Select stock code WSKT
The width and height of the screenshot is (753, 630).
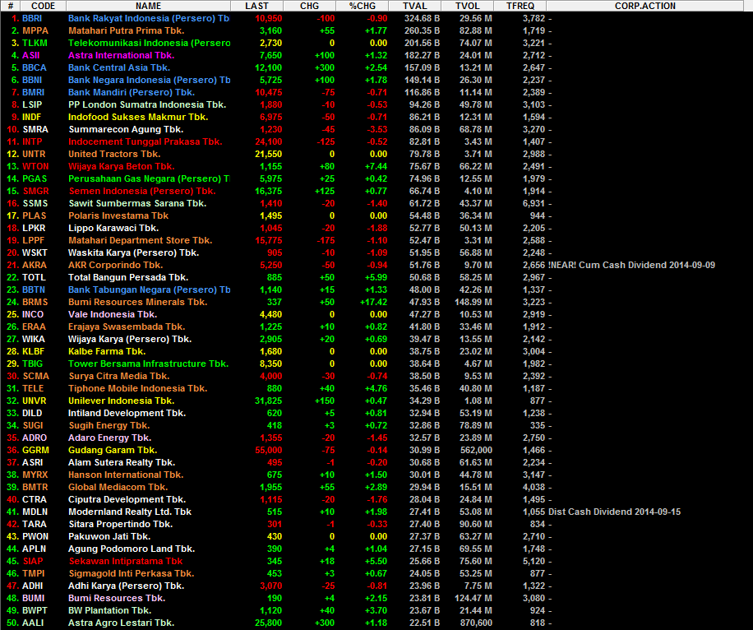(35, 252)
